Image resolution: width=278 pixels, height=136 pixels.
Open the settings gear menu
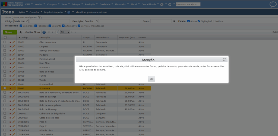[x=162, y=4]
